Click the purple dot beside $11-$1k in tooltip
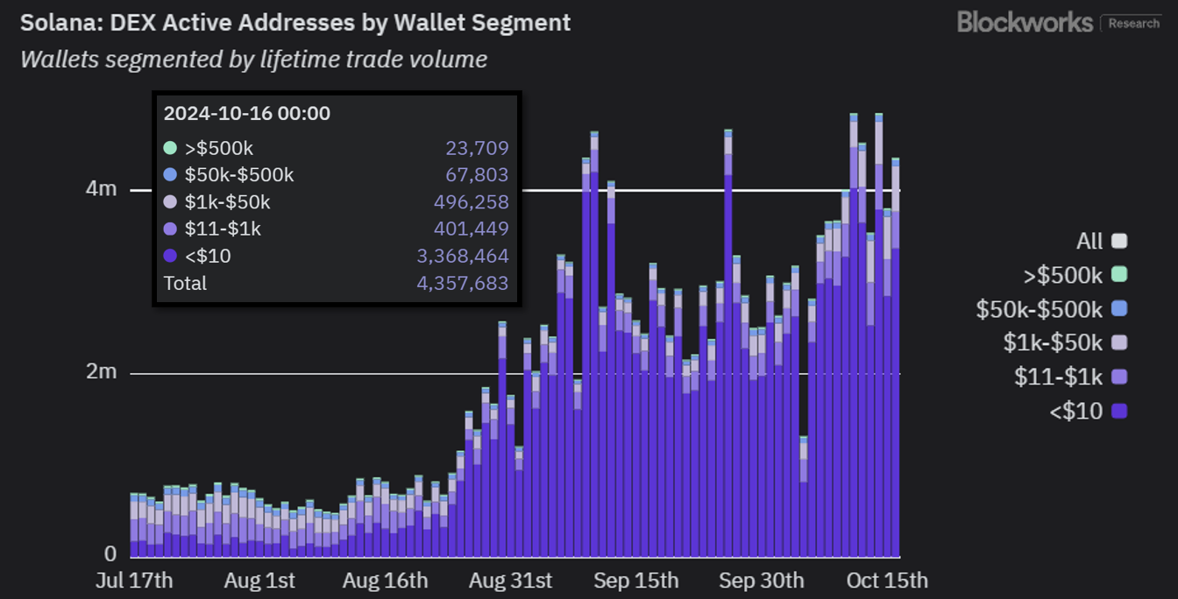The width and height of the screenshot is (1178, 599). tap(172, 229)
